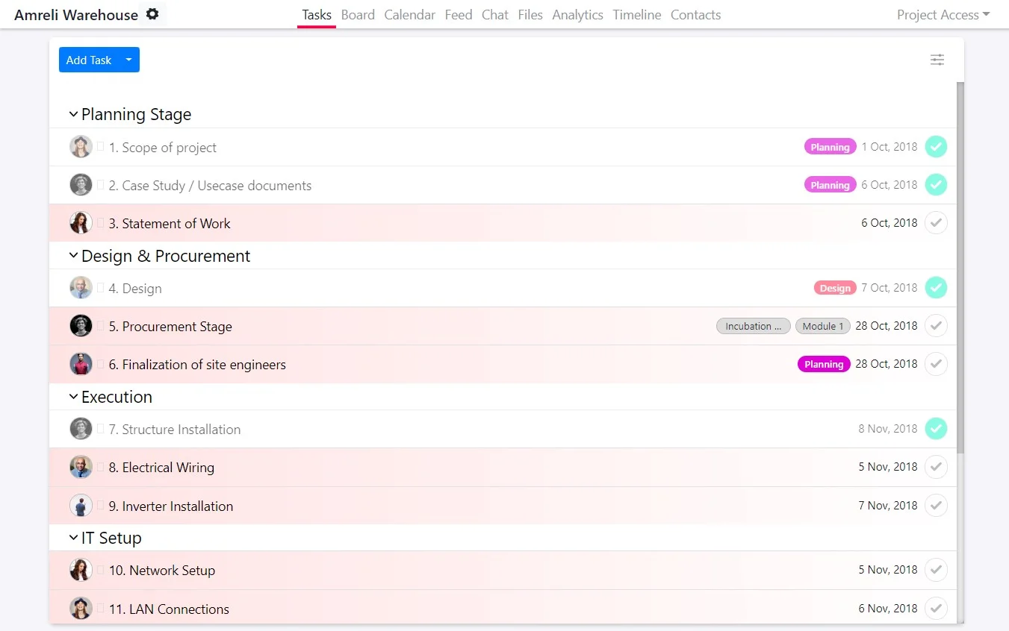Click assignee avatar on Scope of project

coord(81,147)
